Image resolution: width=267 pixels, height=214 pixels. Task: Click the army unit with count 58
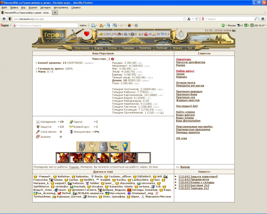[x=76, y=158]
